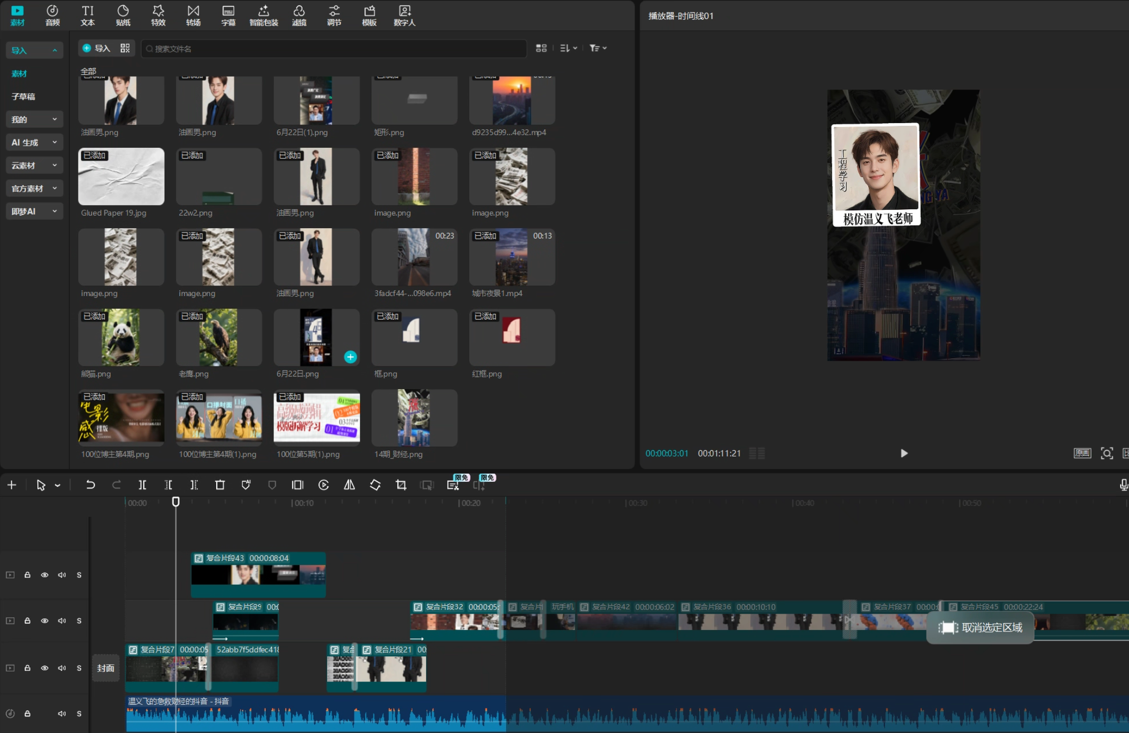This screenshot has height=733, width=1129.
Task: Mute the 封面 main video track
Action: pyautogui.click(x=62, y=668)
